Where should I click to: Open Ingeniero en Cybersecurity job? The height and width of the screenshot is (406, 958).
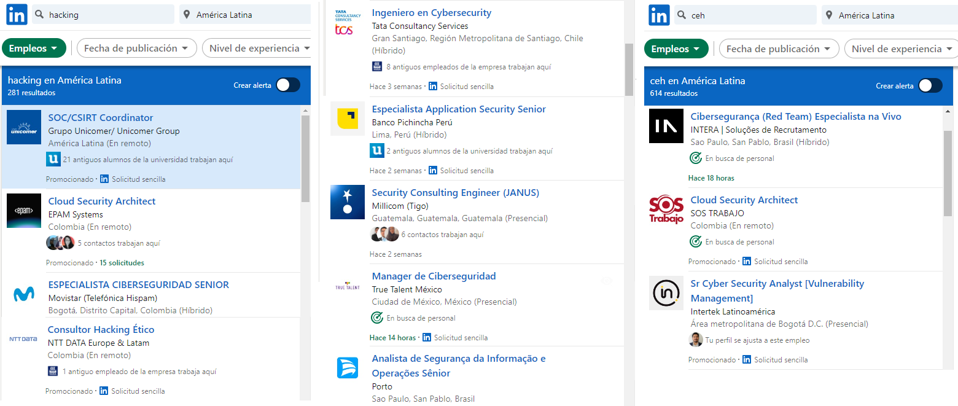(x=432, y=12)
